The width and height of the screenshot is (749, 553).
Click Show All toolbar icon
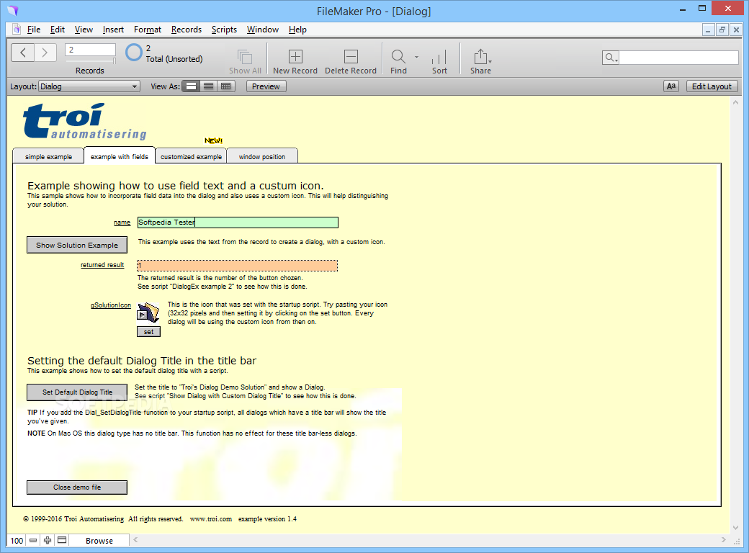coord(245,57)
